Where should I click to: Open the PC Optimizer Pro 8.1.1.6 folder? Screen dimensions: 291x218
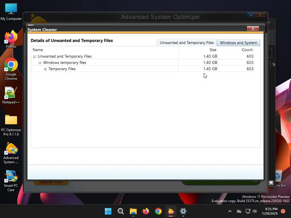[x=11, y=125]
